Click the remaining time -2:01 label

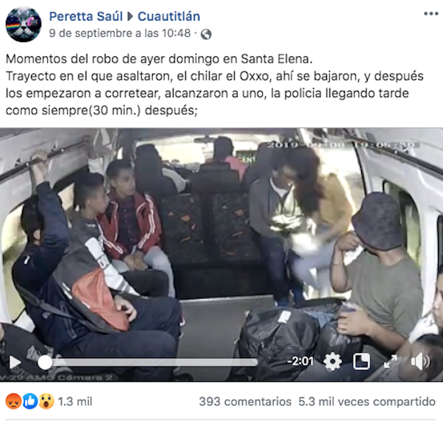tap(301, 361)
